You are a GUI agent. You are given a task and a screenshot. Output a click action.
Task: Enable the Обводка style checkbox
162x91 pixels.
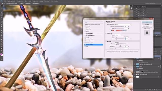click(85, 32)
